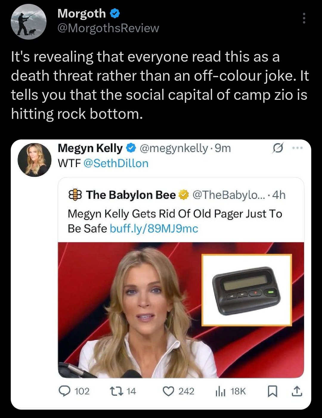Open more options on Megyn Kelly's post
Screen dimensions: 322x418
point(297,148)
